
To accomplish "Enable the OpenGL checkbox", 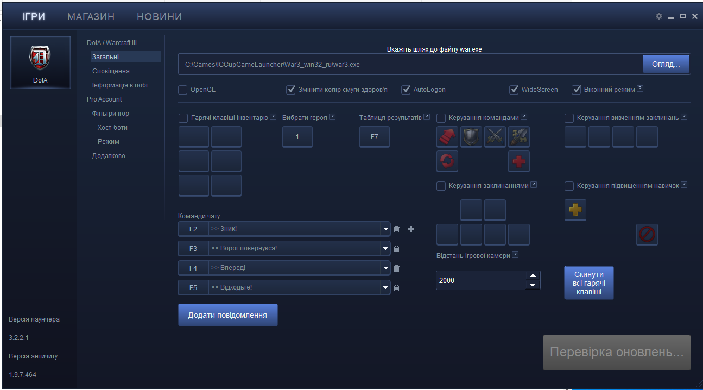I will (x=183, y=90).
